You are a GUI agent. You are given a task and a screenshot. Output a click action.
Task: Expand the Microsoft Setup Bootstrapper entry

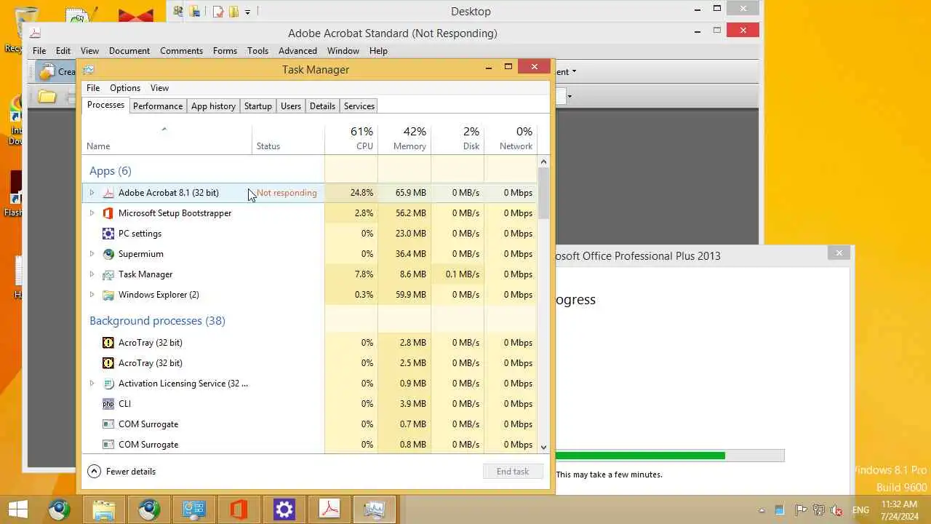[x=92, y=213]
